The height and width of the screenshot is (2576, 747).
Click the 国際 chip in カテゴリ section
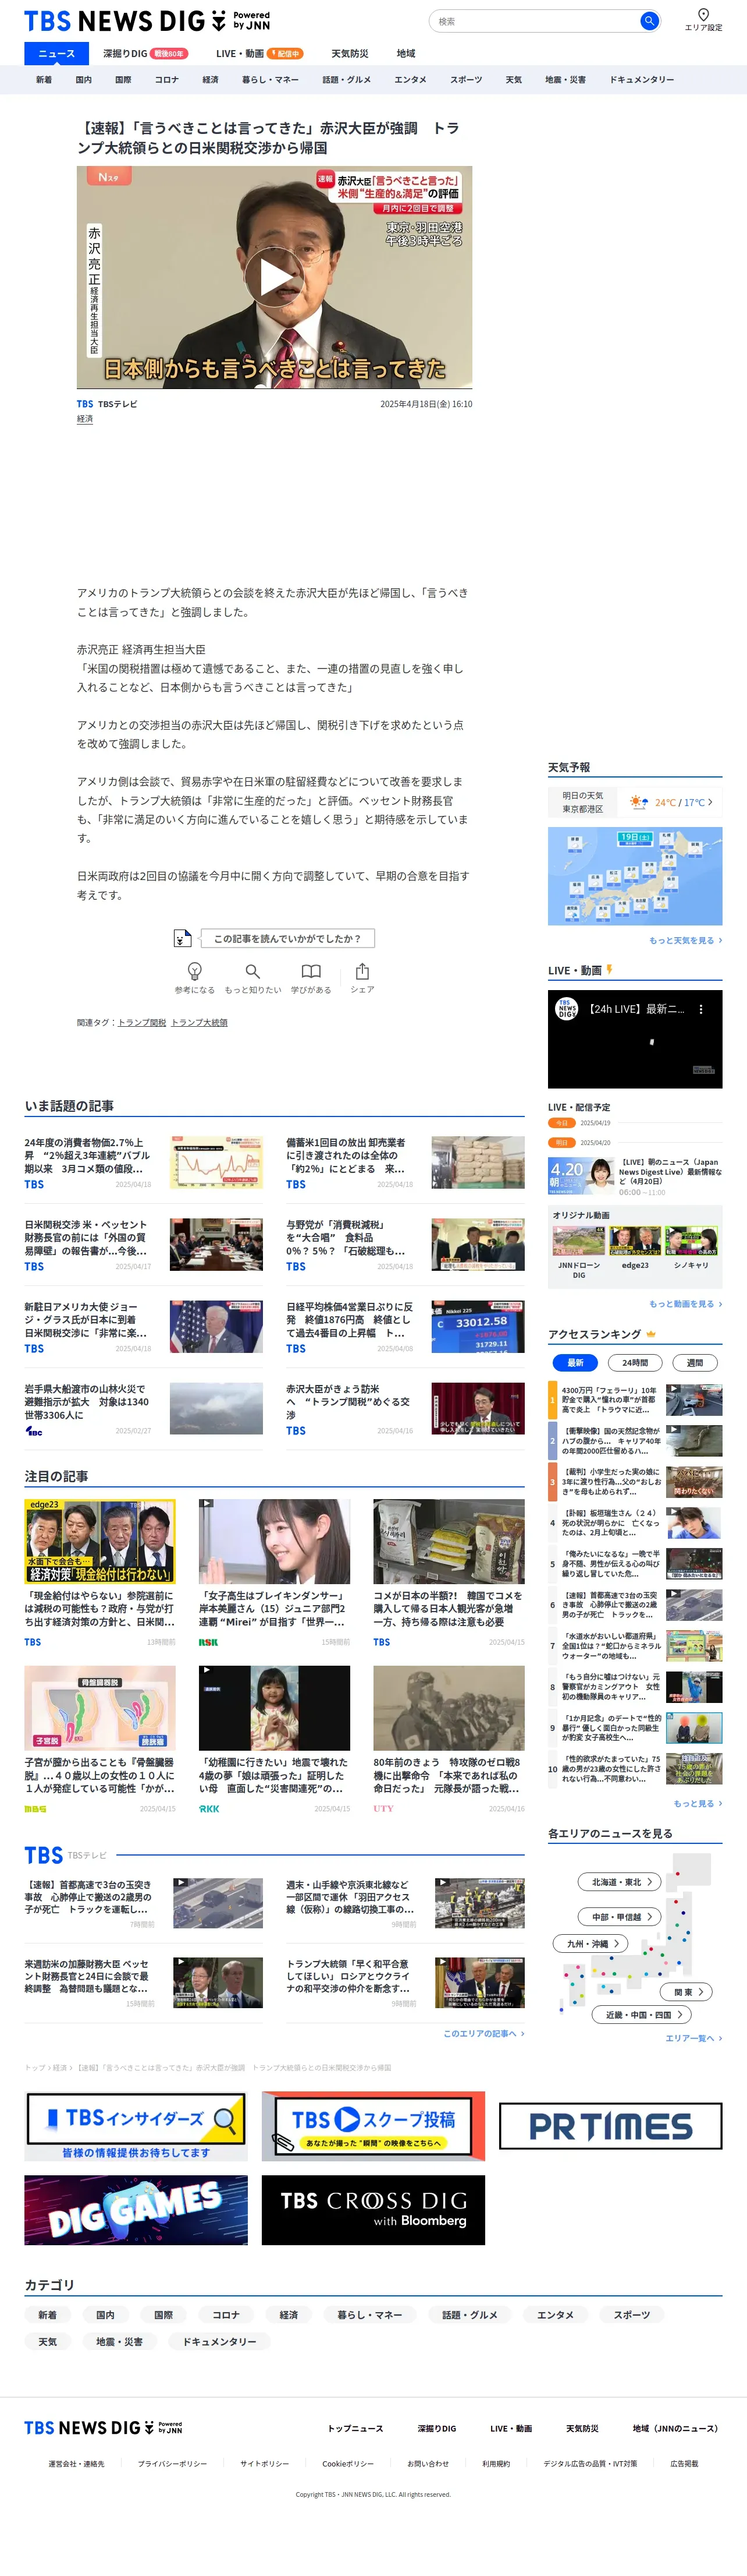pos(164,2315)
